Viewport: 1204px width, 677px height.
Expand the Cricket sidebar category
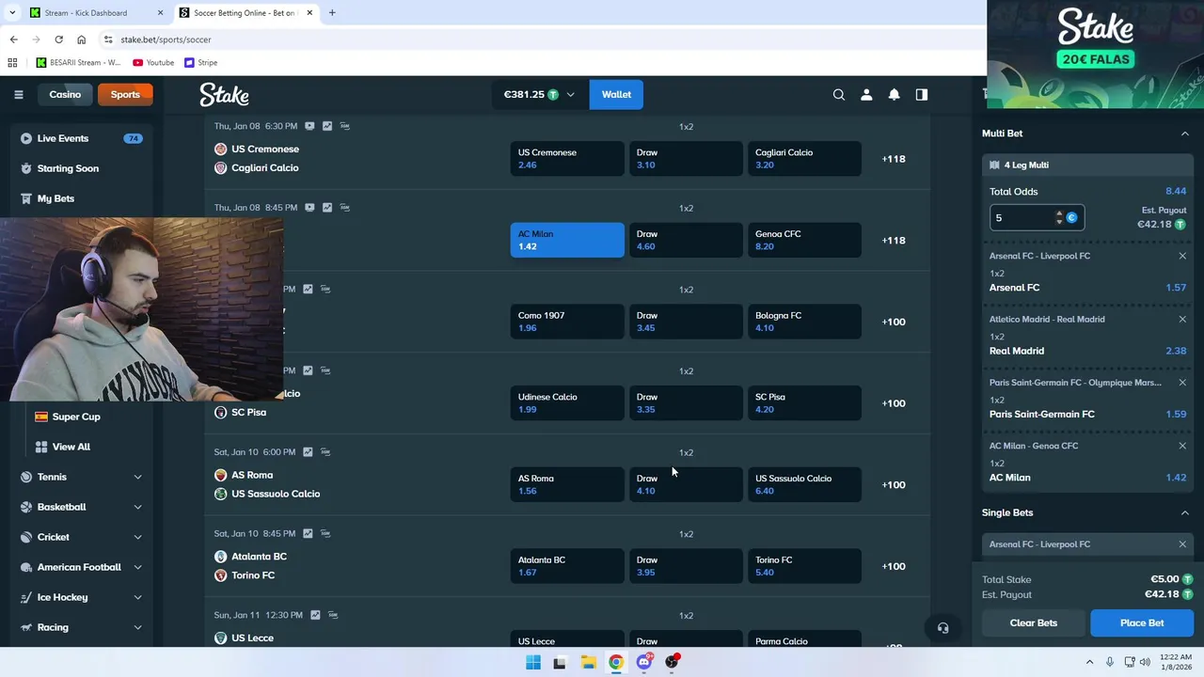pyautogui.click(x=137, y=537)
